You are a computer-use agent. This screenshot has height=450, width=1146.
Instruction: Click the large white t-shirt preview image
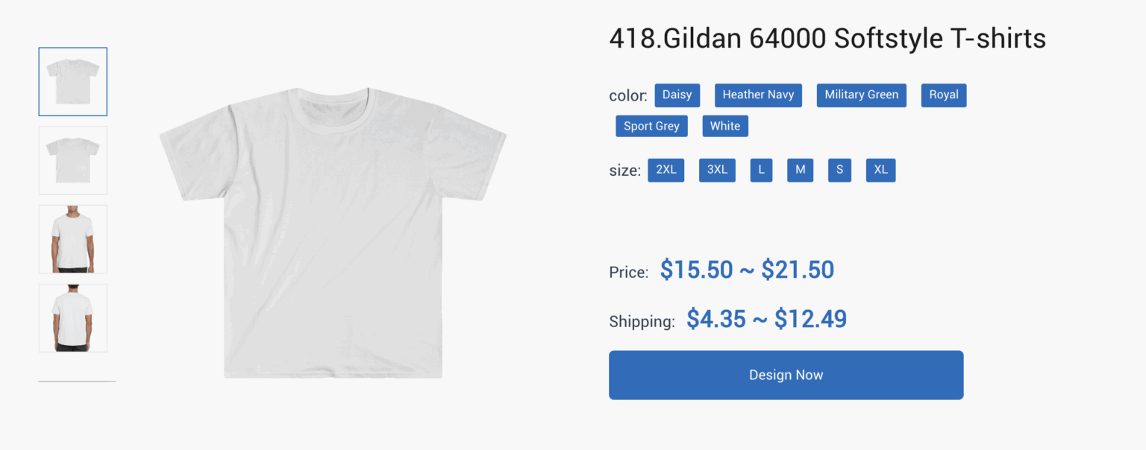point(333,232)
